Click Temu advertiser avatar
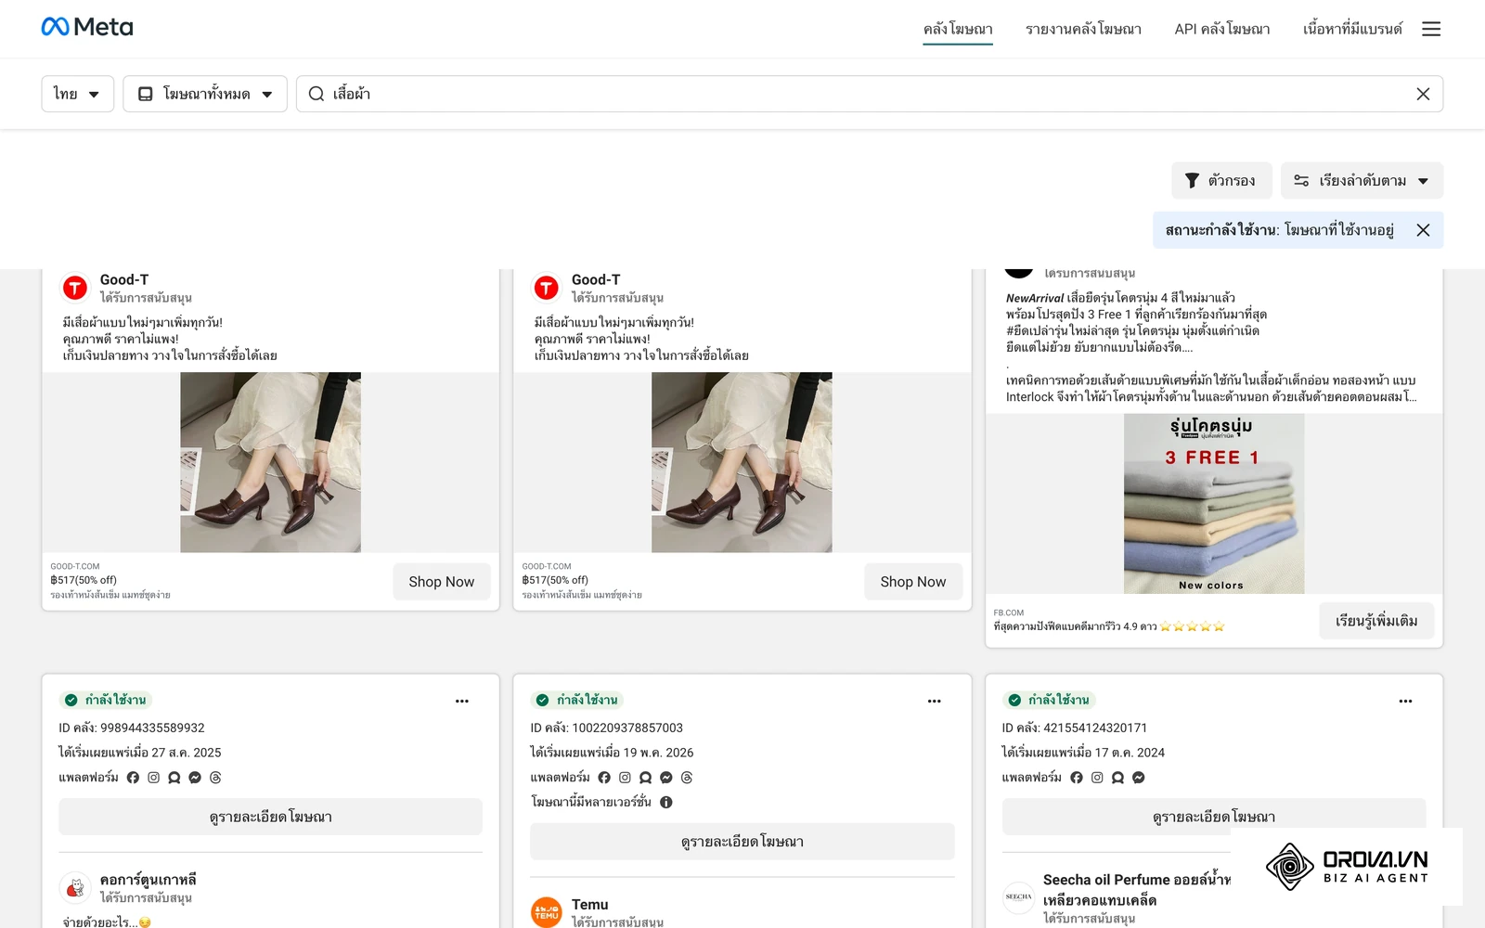Viewport: 1485px width, 928px height. pyautogui.click(x=546, y=912)
